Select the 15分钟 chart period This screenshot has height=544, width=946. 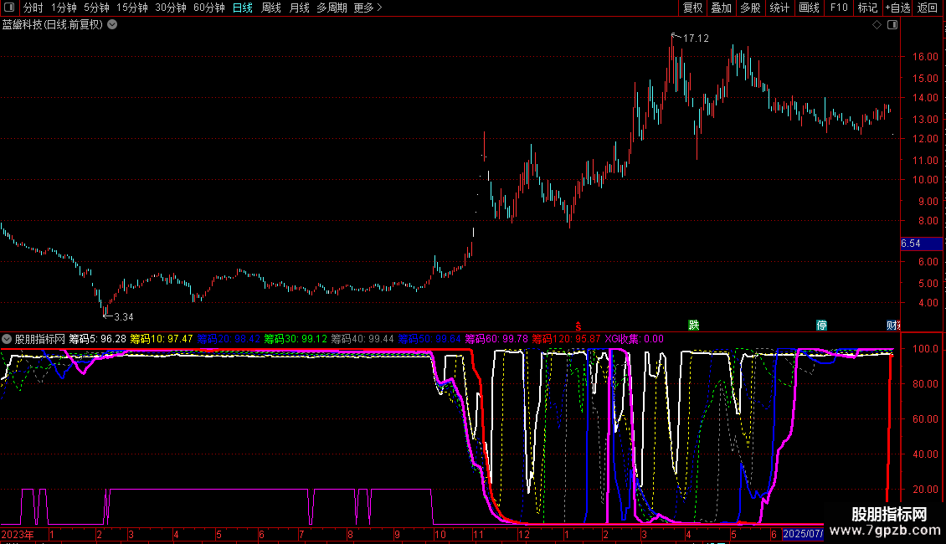132,8
